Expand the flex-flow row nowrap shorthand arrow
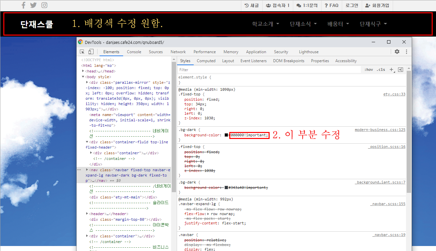The height and width of the screenshot is (251, 436). click(x=209, y=214)
